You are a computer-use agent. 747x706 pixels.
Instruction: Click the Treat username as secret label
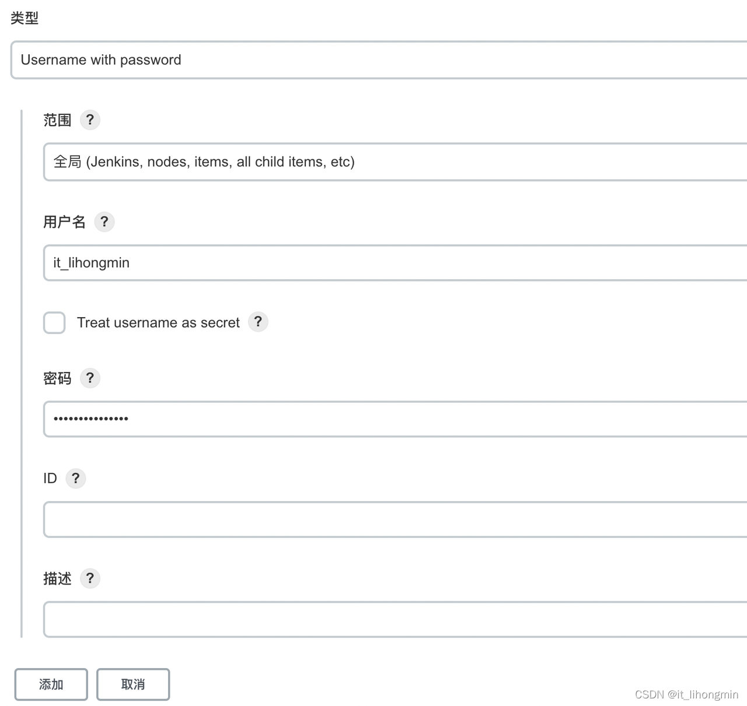tap(158, 322)
